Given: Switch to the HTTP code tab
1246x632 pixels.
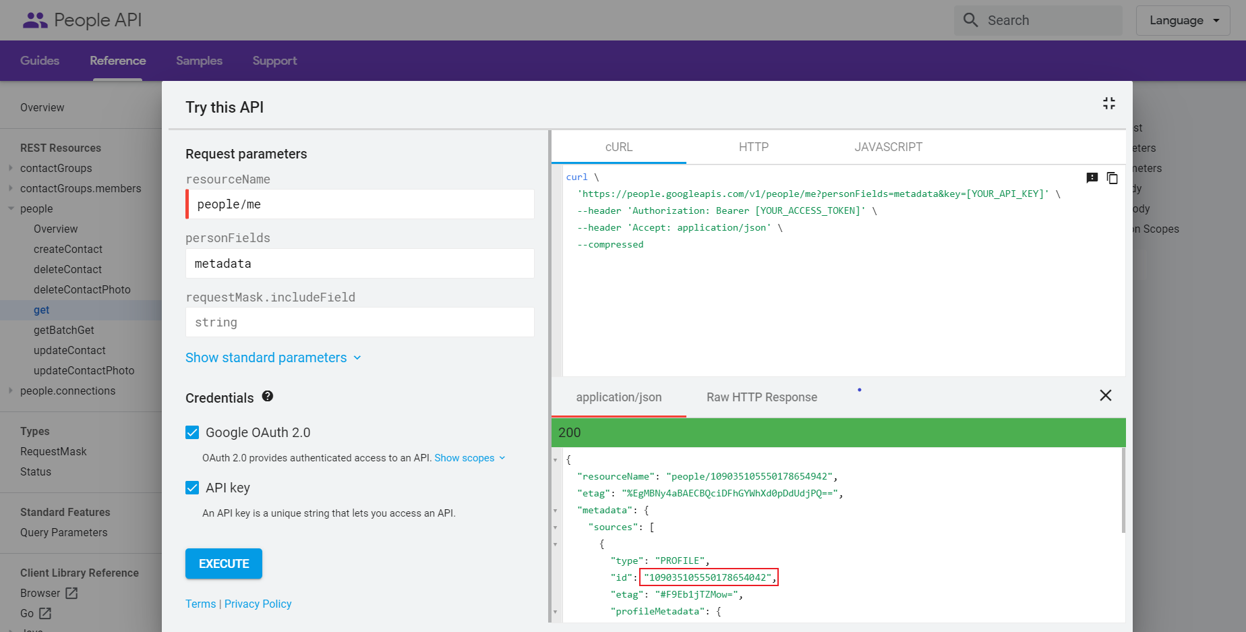Looking at the screenshot, I should [x=754, y=147].
